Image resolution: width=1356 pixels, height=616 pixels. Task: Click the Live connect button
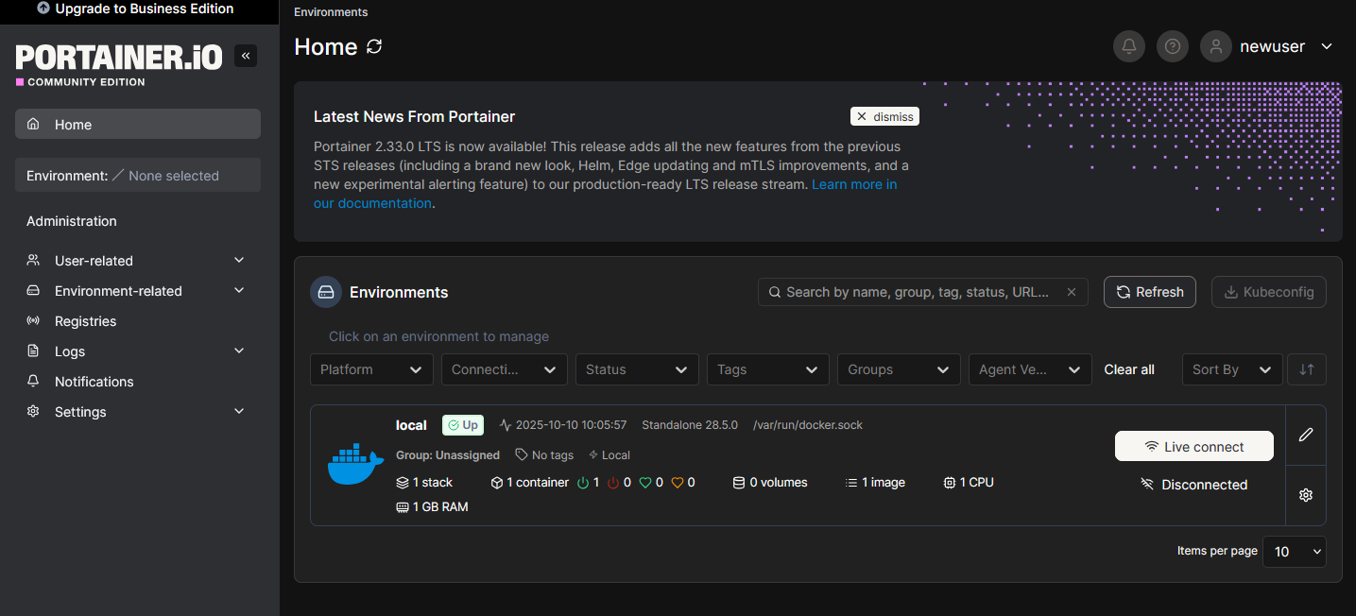(x=1193, y=447)
